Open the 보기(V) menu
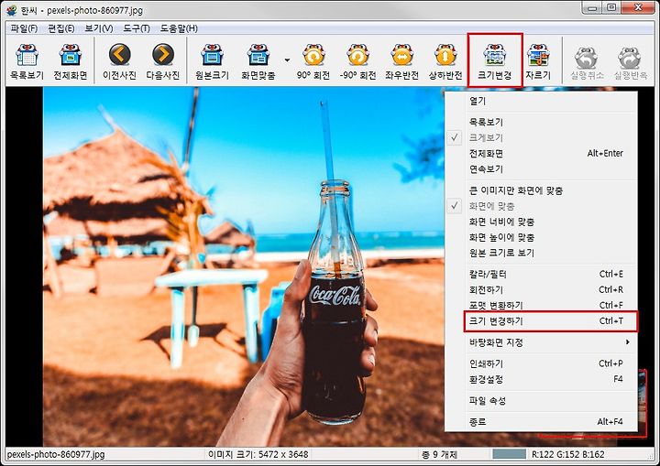This screenshot has width=660, height=466. 99,28
